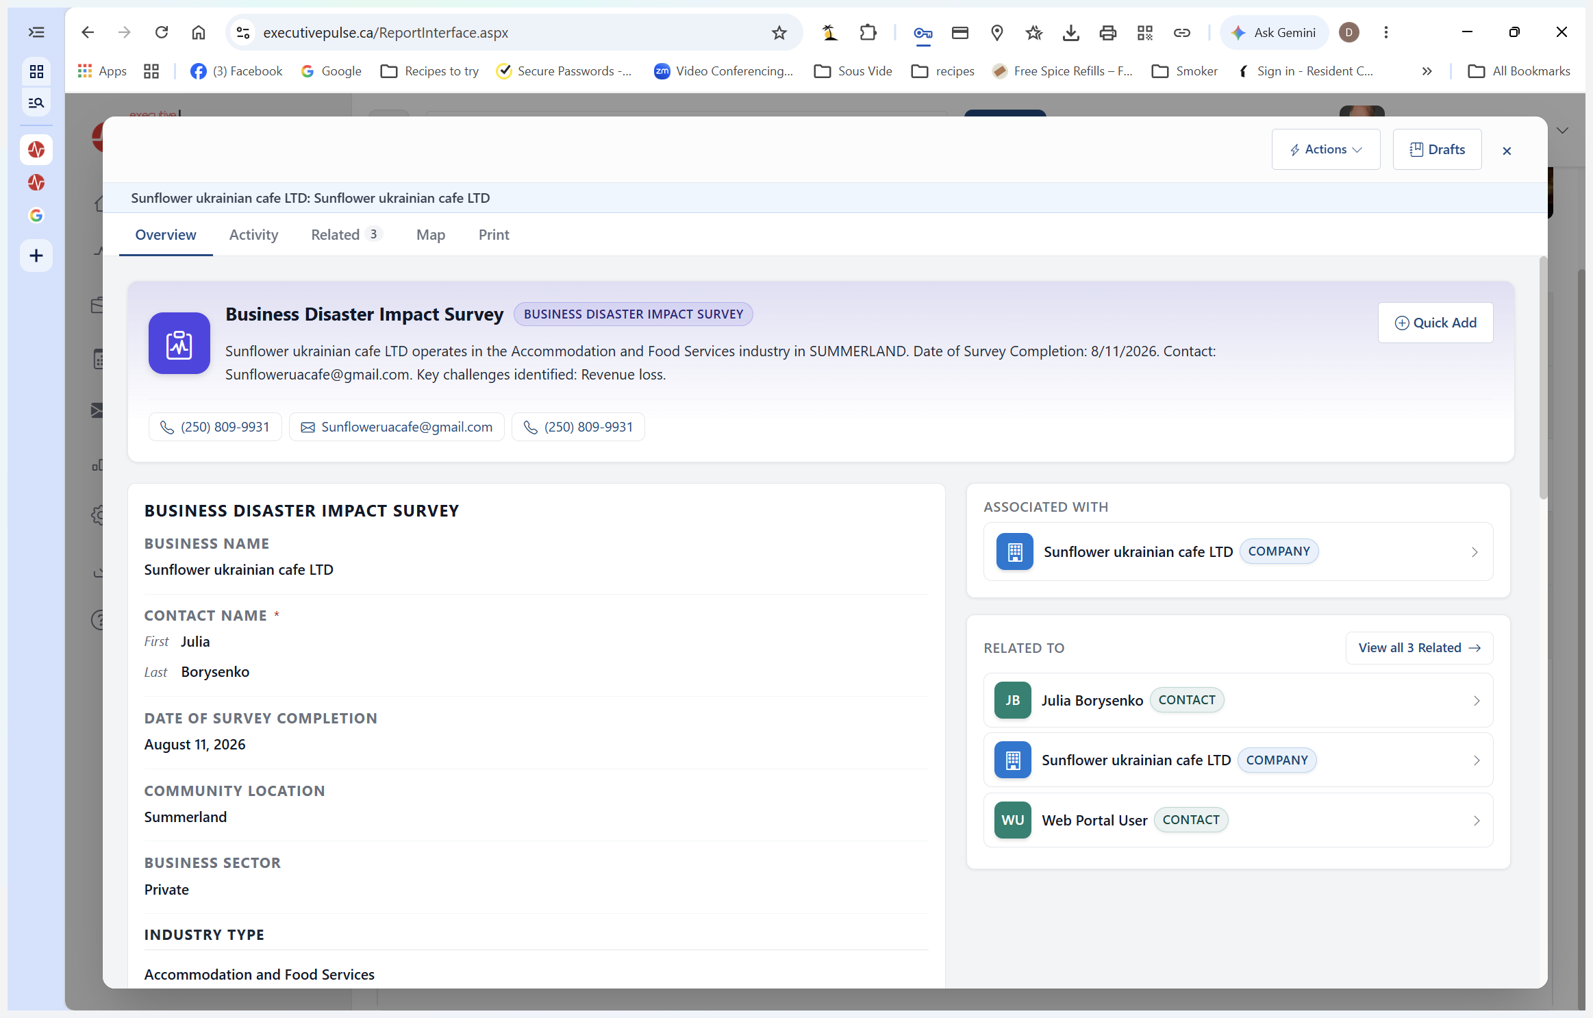
Task: Reload the current page
Action: [x=162, y=32]
